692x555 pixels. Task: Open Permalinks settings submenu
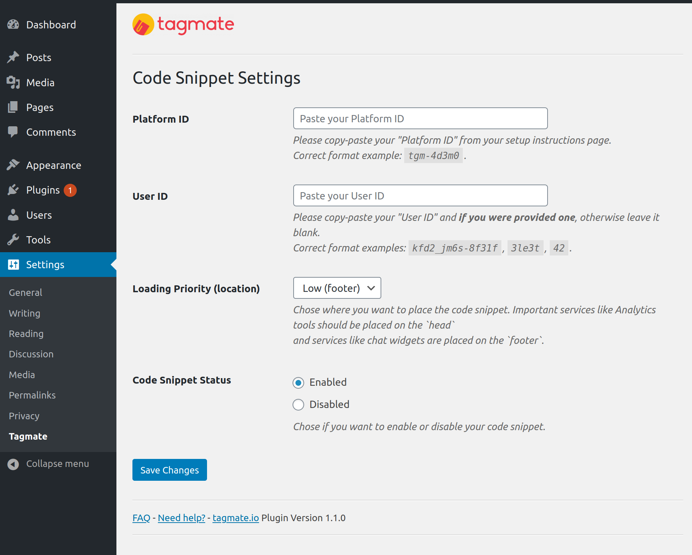coord(32,395)
